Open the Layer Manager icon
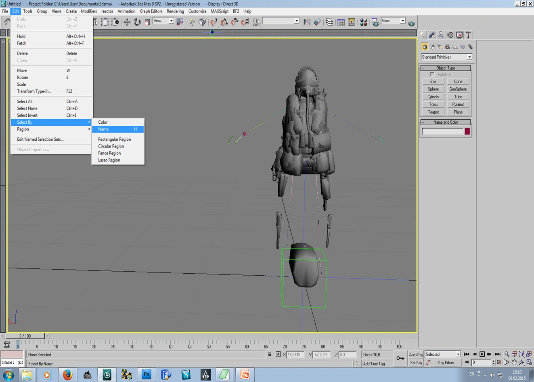 [329, 22]
